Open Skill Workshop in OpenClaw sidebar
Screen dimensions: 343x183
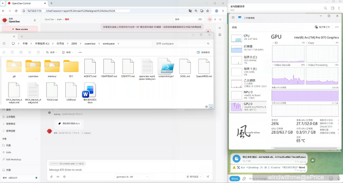coord(13,159)
